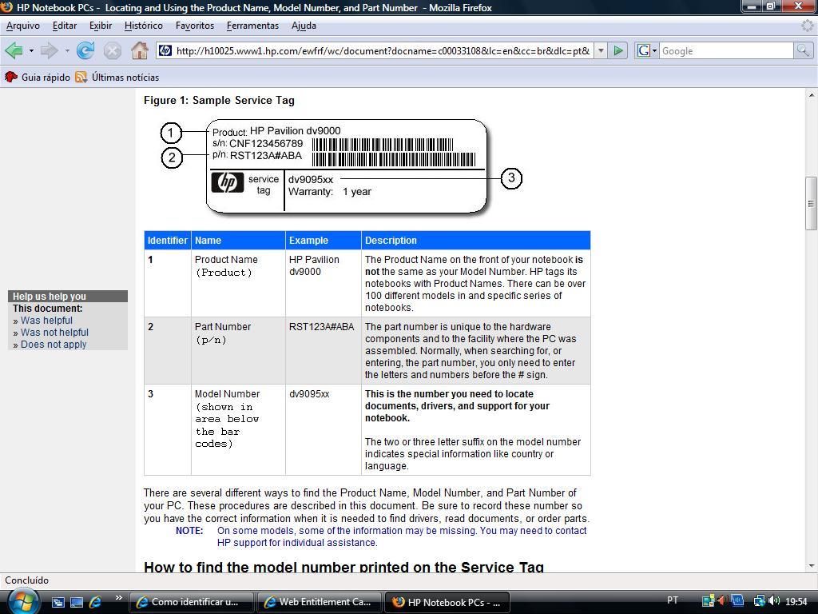818x614 pixels.
Task: Open the address bar URL dropdown
Action: point(601,50)
